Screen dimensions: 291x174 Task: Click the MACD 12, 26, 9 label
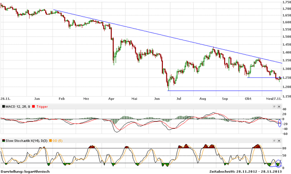pyautogui.click(x=18, y=106)
